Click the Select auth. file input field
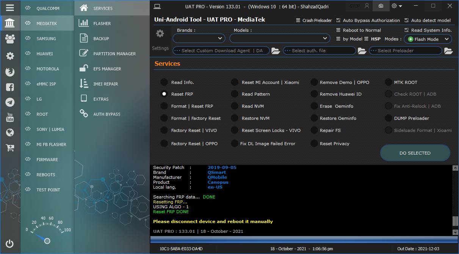The image size is (459, 254). 320,51
